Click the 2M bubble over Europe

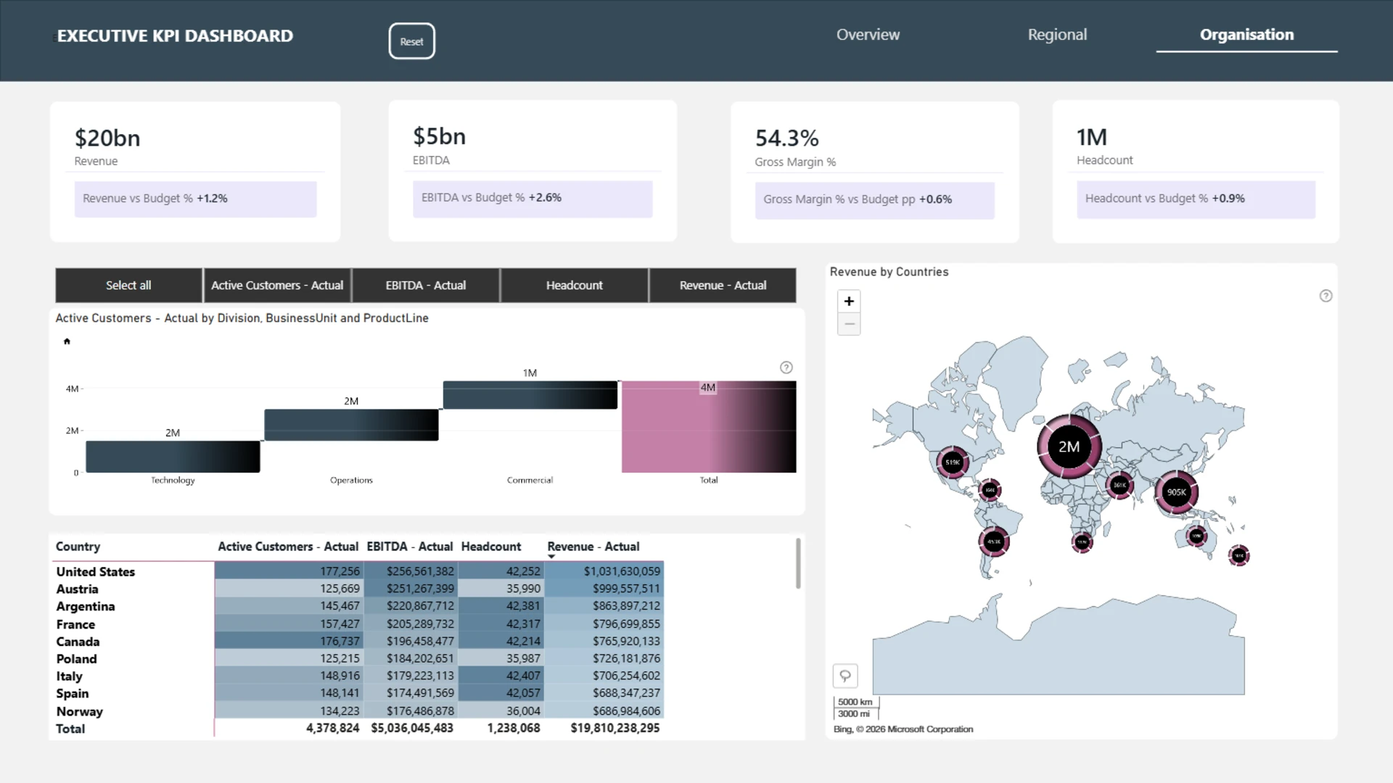[x=1069, y=447]
